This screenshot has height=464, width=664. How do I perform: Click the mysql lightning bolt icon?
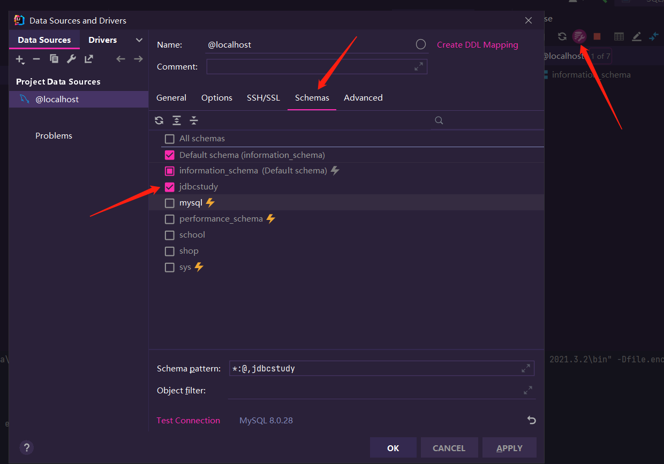[210, 203]
